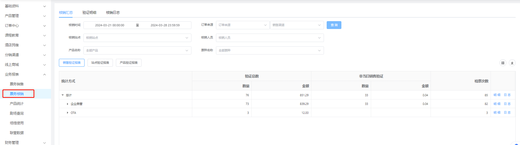Screen dimensions: 520x145
Task: Collapse the 总计 row
Action: [x=63, y=95]
